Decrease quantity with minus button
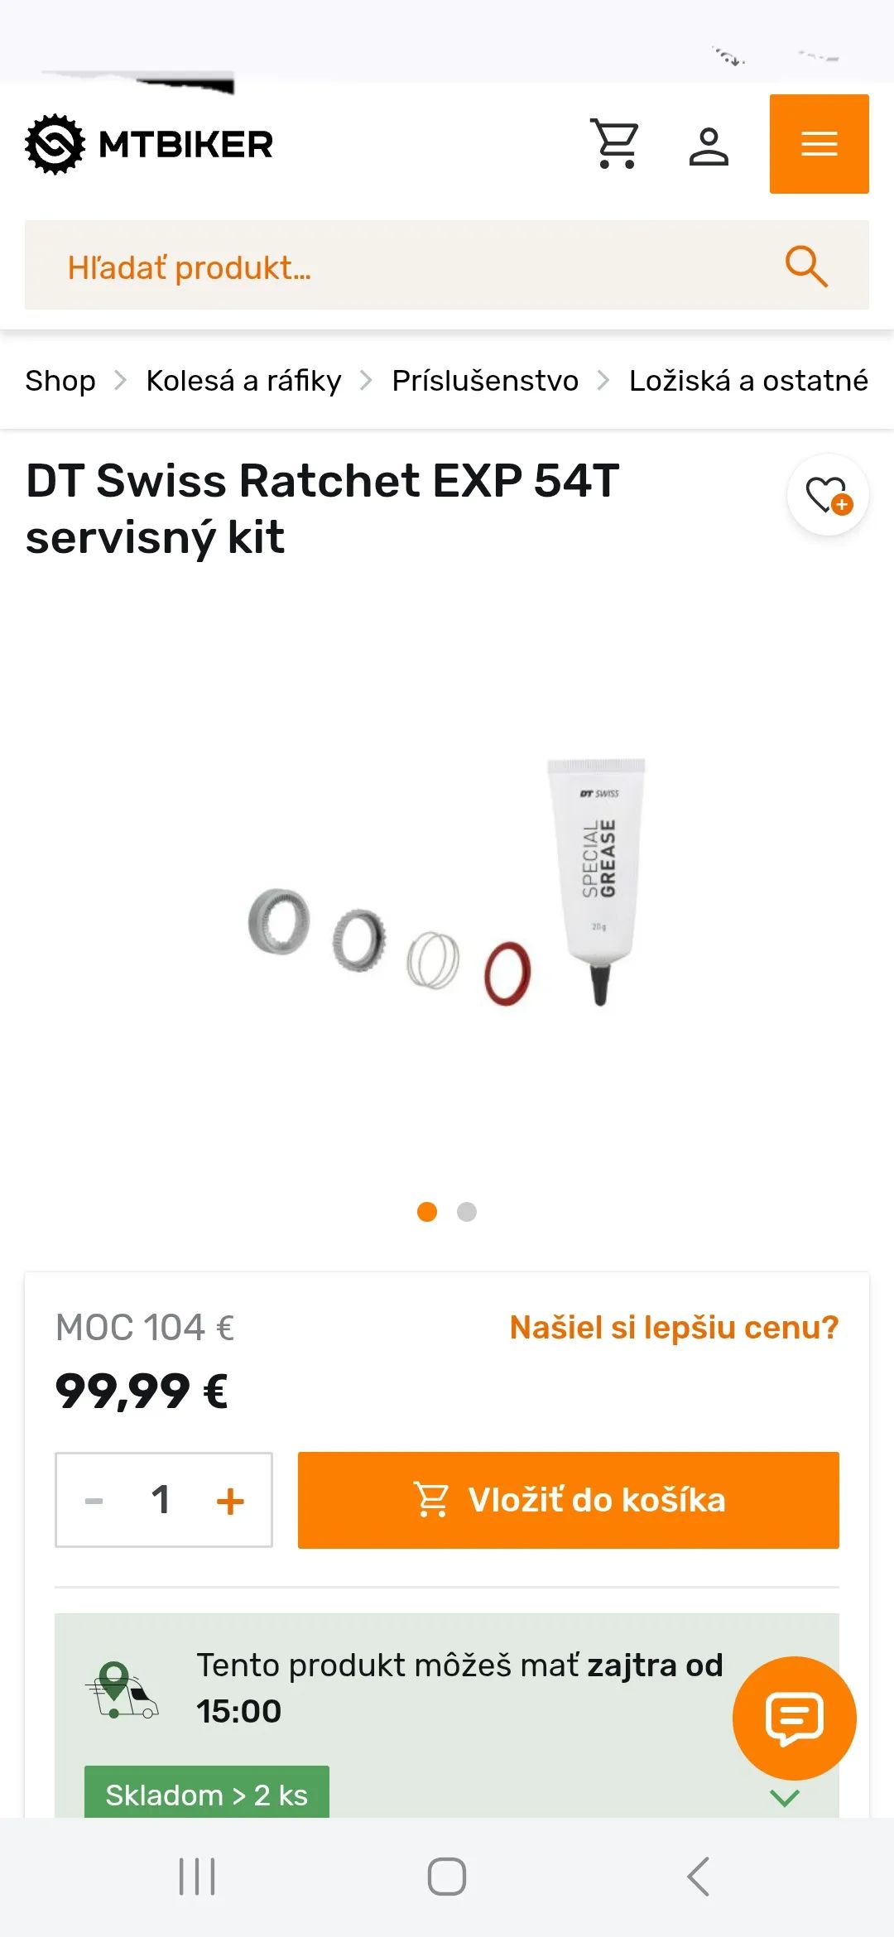 tap(94, 1500)
